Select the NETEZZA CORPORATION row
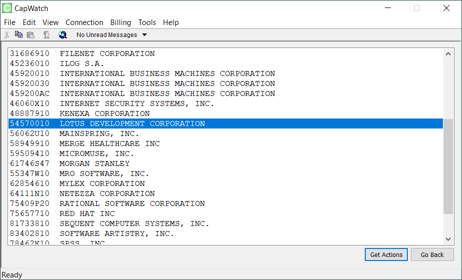The image size is (462, 280). [225, 193]
